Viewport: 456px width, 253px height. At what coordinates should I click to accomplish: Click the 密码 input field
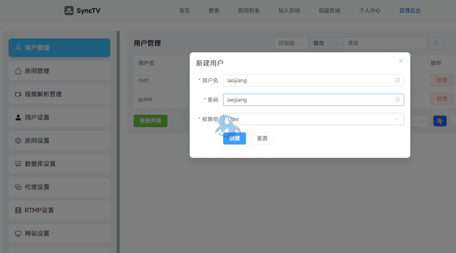313,100
